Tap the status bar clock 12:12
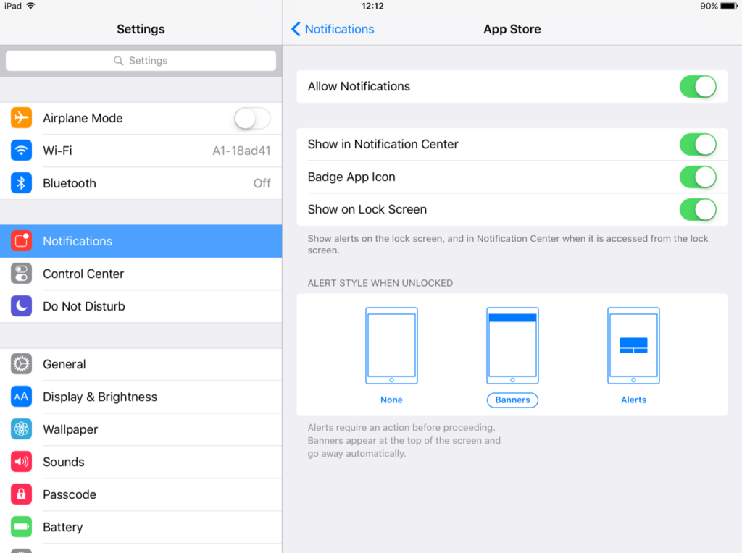Image resolution: width=742 pixels, height=553 pixels. (x=372, y=6)
